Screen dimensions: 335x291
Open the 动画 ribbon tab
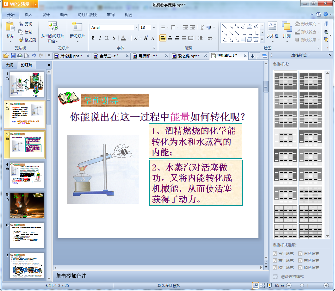[x=64, y=15]
